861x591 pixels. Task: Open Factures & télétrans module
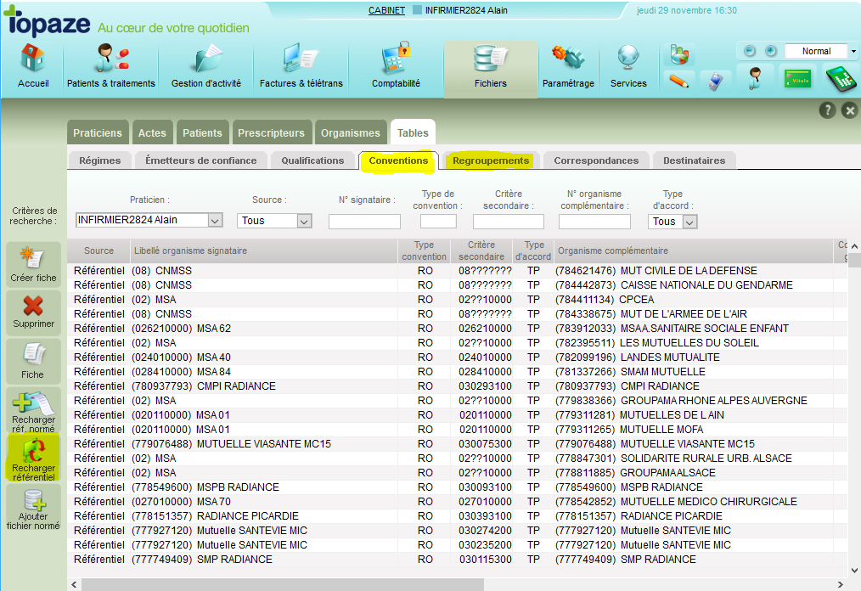(301, 66)
